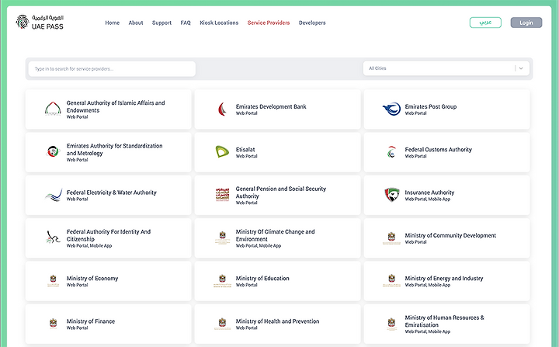Viewport: 559px width, 347px height.
Task: Click 'Web Portal, Mobile App' under Insurance Authority
Action: click(x=428, y=199)
